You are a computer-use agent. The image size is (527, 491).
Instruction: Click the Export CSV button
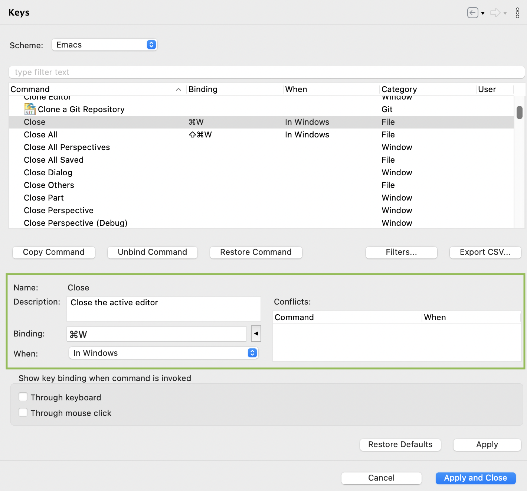[485, 252]
